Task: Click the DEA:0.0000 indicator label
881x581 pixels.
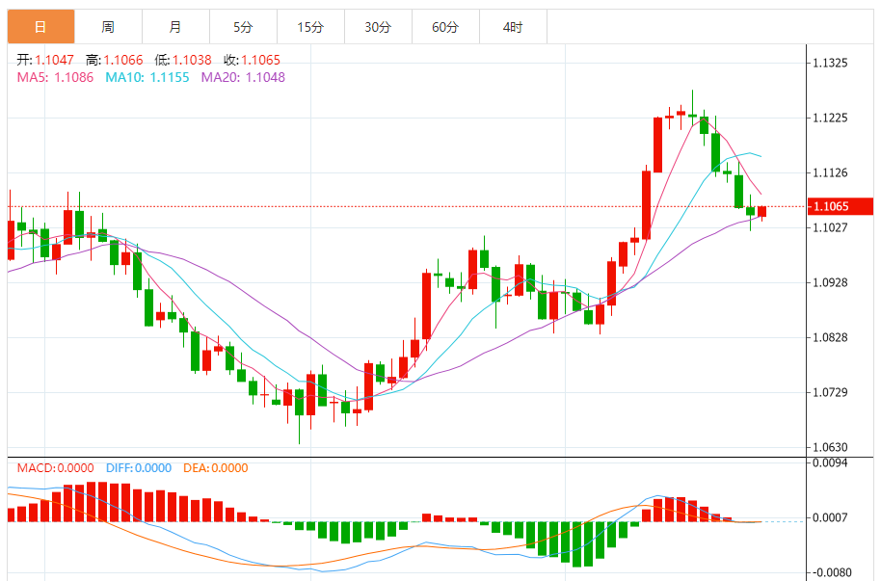Action: click(216, 468)
